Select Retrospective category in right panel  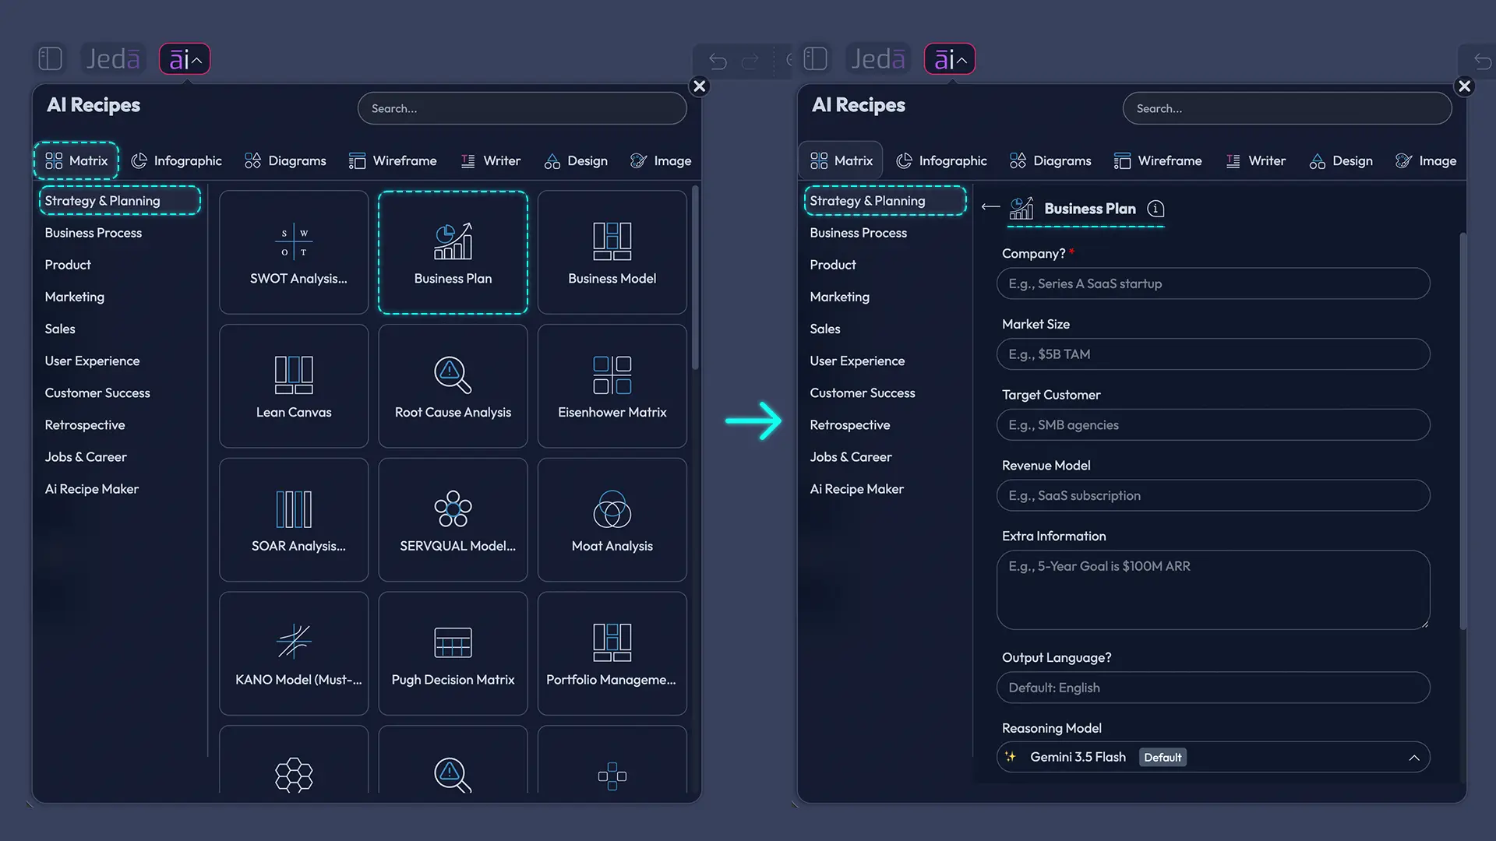pyautogui.click(x=850, y=425)
